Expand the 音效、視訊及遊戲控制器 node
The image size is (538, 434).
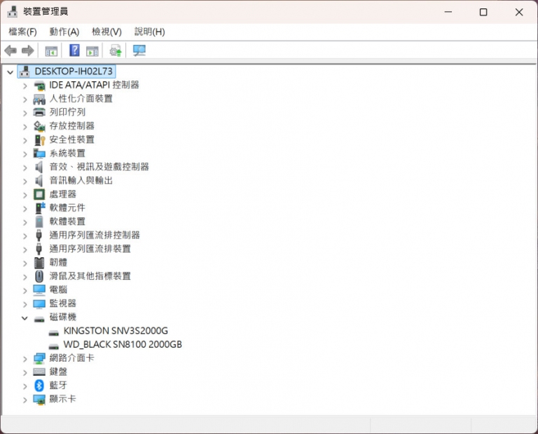[25, 168]
